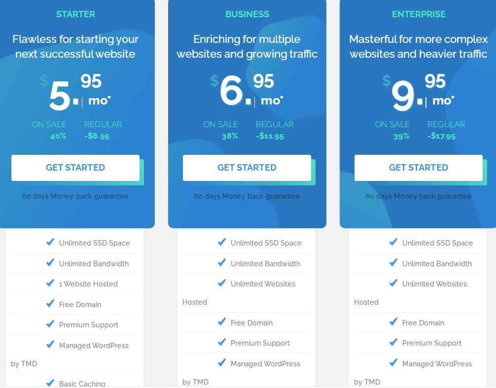The image size is (496, 388).
Task: Click Starter 60 days Money back guarantee text
Action: click(75, 196)
